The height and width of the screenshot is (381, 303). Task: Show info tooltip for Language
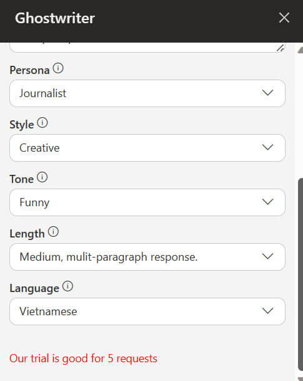(x=67, y=286)
